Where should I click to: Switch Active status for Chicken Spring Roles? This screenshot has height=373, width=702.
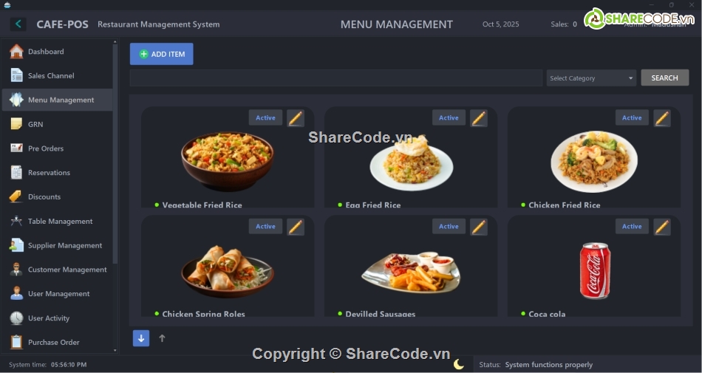(265, 227)
